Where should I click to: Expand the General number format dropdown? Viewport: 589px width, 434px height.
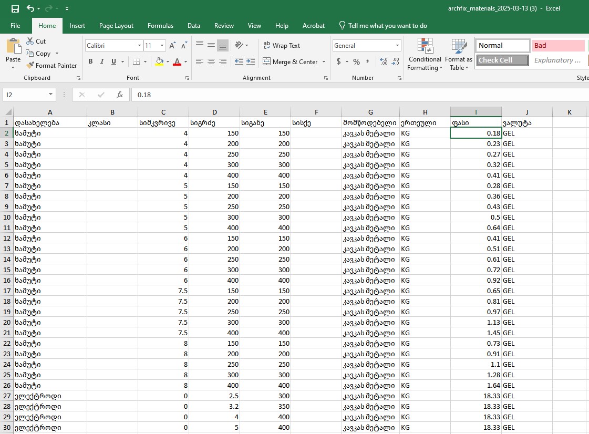point(397,46)
